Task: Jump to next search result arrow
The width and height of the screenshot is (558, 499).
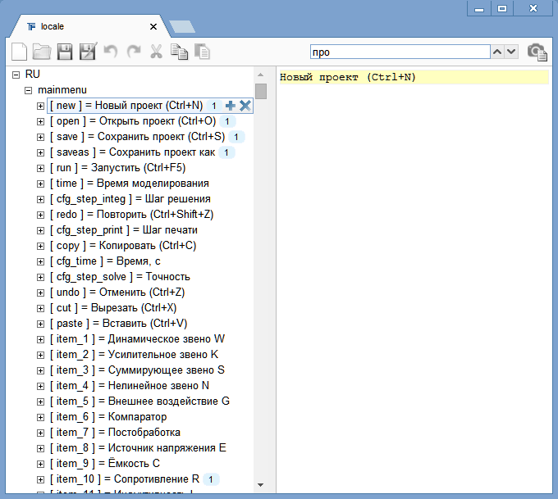Action: pos(511,52)
